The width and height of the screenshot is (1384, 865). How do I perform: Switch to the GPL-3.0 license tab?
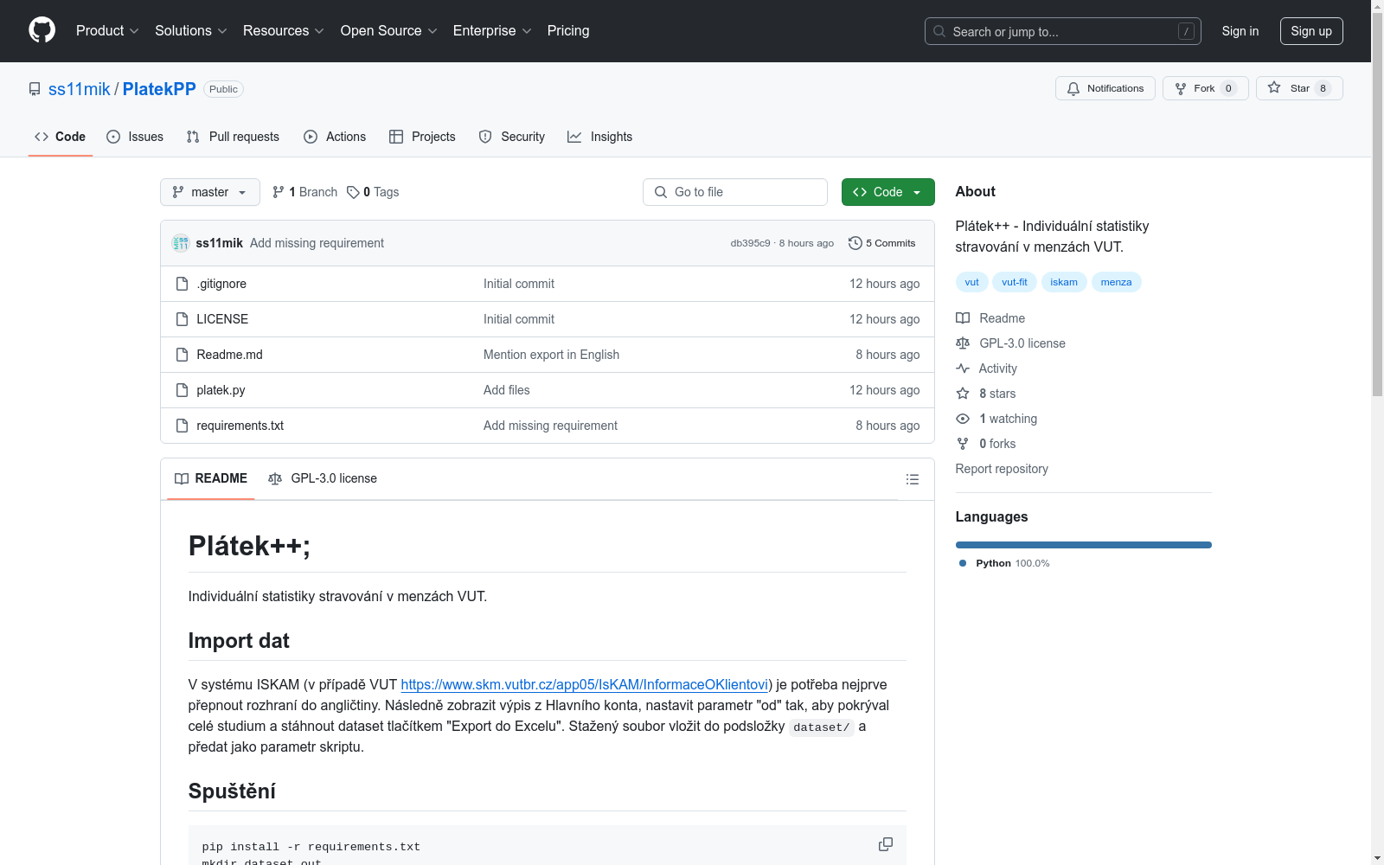323,478
